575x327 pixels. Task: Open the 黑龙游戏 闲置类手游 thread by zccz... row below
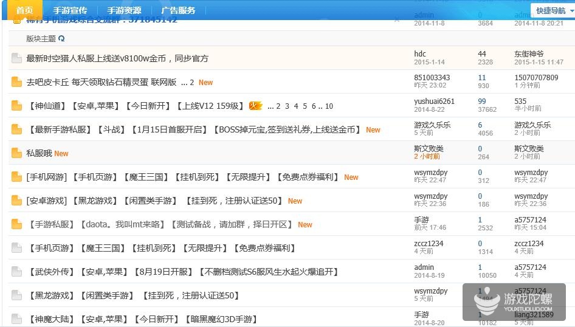tap(133, 295)
